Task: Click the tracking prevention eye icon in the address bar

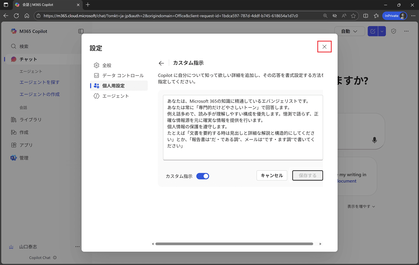Action: tap(335, 16)
